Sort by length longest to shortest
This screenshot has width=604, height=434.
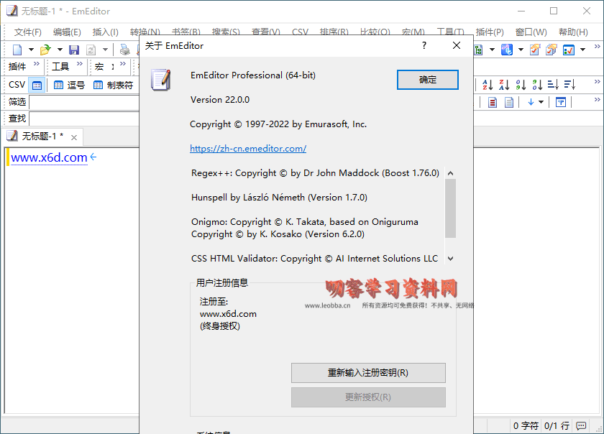(x=569, y=84)
